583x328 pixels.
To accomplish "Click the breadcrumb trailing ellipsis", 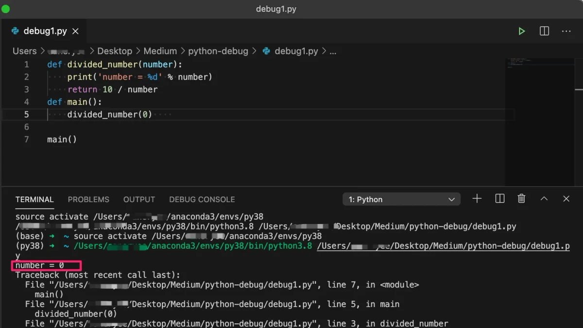I will coord(333,51).
